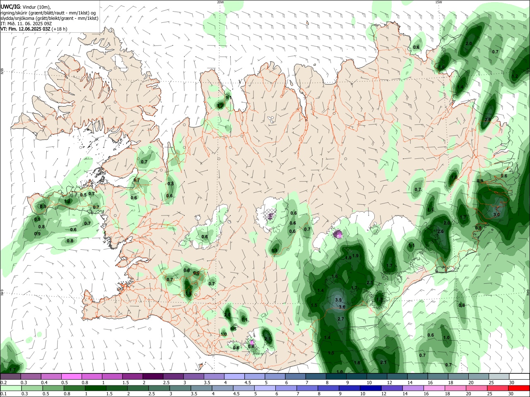Click the title text 'UWC/IG: Vindur (10m),'
This screenshot has height=397, width=530.
pyautogui.click(x=26, y=7)
